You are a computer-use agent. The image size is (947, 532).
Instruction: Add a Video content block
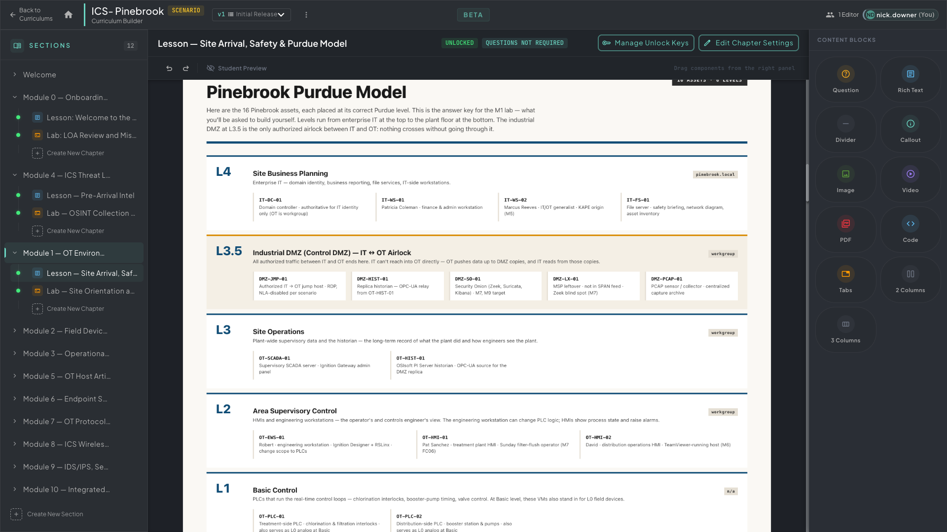[910, 180]
